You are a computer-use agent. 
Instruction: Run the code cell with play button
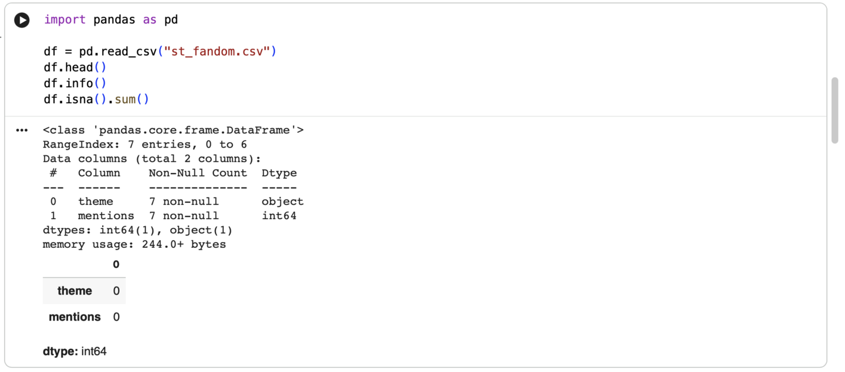pos(22,20)
